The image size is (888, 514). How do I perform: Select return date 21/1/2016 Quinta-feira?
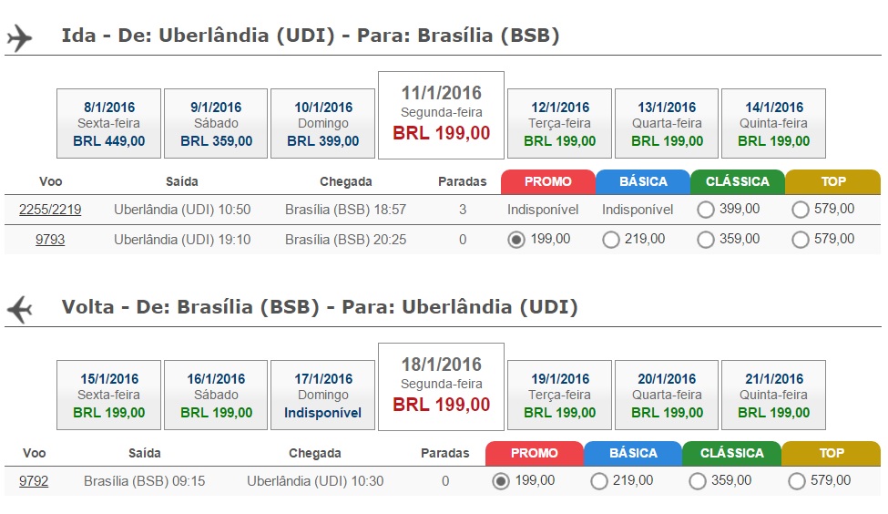tap(773, 395)
